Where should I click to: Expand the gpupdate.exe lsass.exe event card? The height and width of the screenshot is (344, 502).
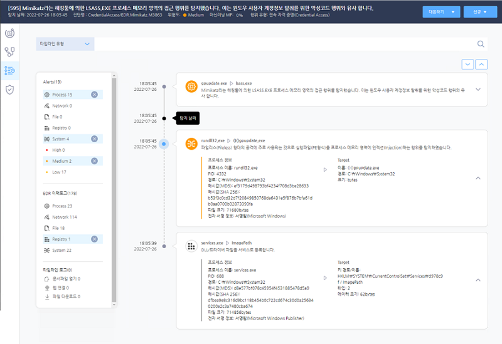[x=478, y=90]
